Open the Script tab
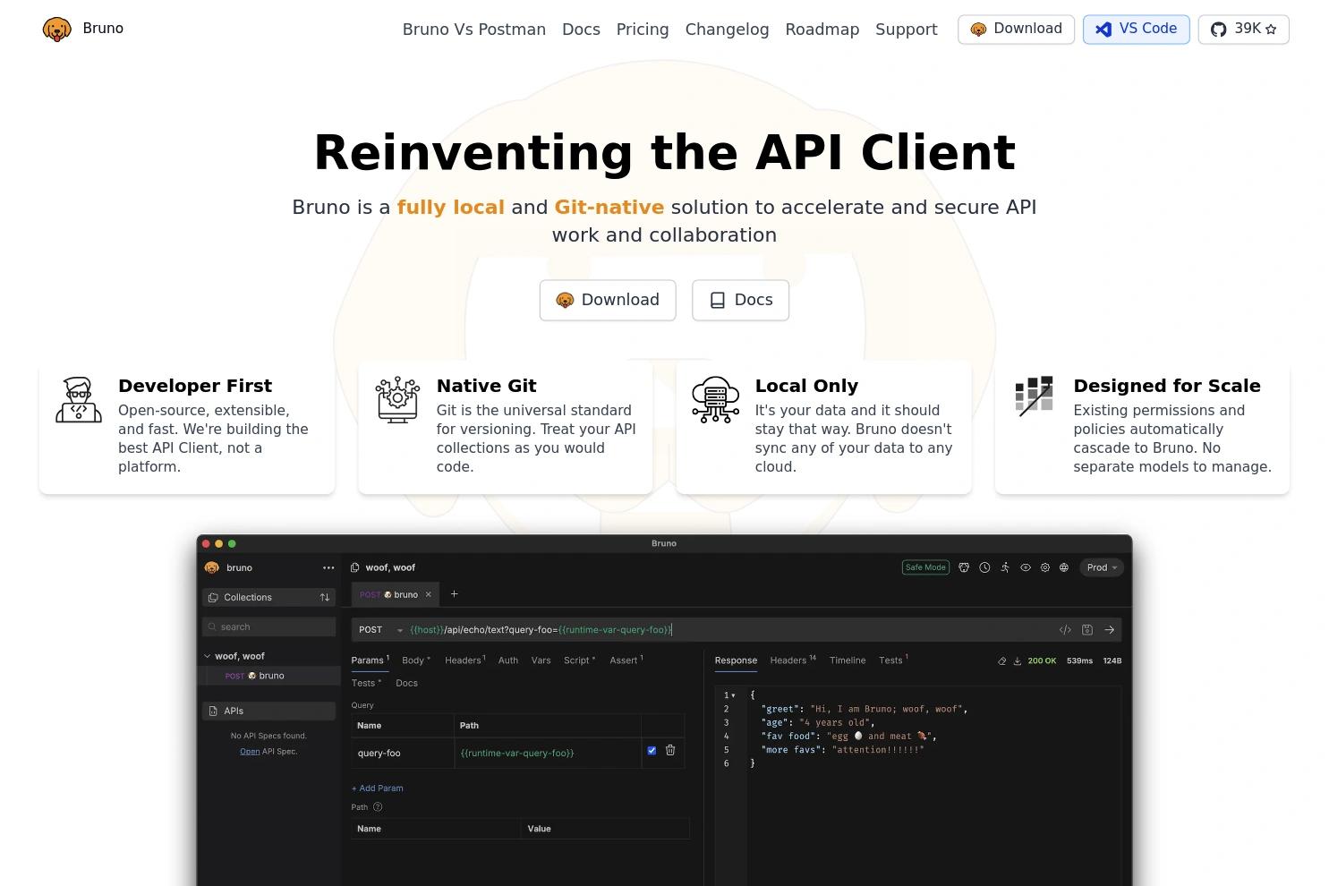The image size is (1329, 886). pyautogui.click(x=579, y=660)
